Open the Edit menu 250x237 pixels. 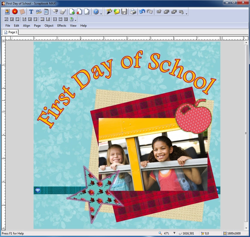click(x=17, y=26)
